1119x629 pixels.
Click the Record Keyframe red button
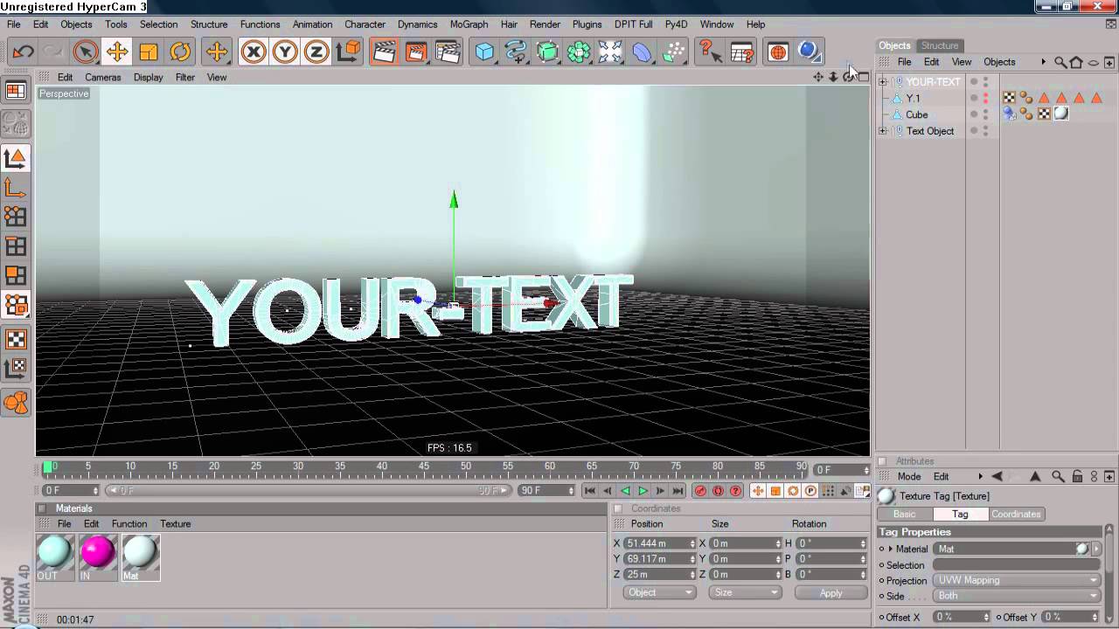[x=700, y=491]
